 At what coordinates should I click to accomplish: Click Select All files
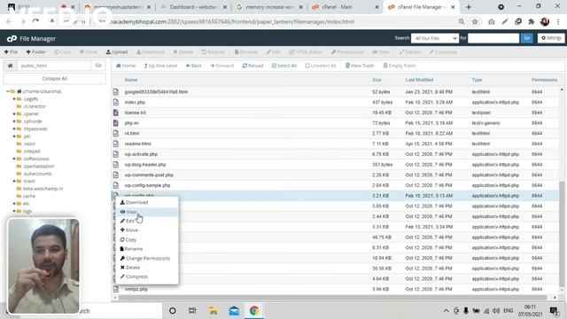click(x=284, y=66)
